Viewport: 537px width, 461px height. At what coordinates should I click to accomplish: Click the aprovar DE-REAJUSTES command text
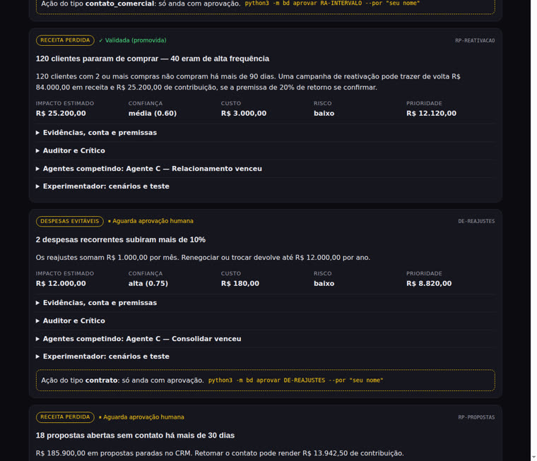pos(295,381)
